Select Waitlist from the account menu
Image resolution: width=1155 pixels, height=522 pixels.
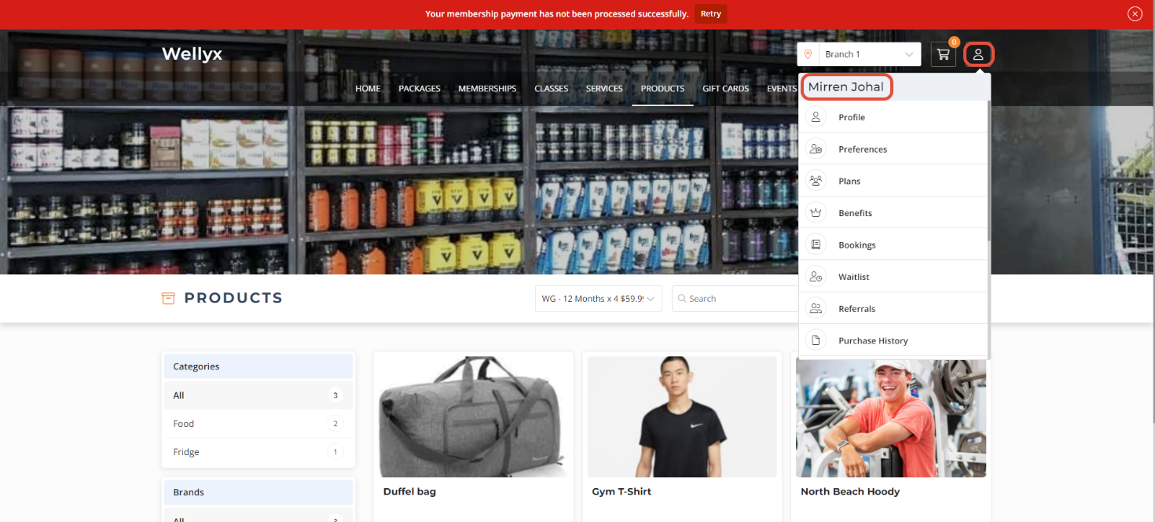(x=893, y=277)
